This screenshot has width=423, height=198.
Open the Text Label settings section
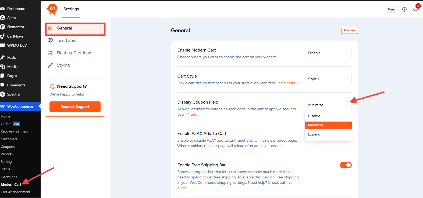66,41
